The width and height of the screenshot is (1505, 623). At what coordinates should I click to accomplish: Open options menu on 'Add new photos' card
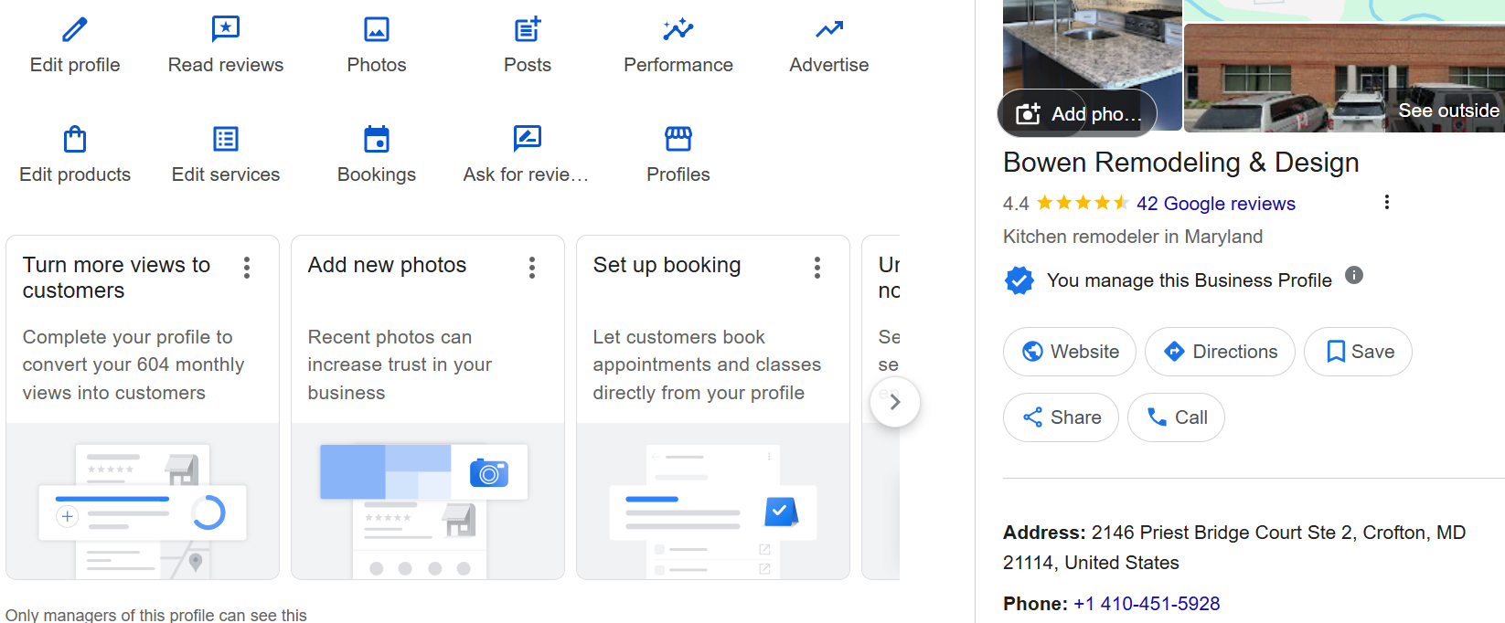point(532,268)
